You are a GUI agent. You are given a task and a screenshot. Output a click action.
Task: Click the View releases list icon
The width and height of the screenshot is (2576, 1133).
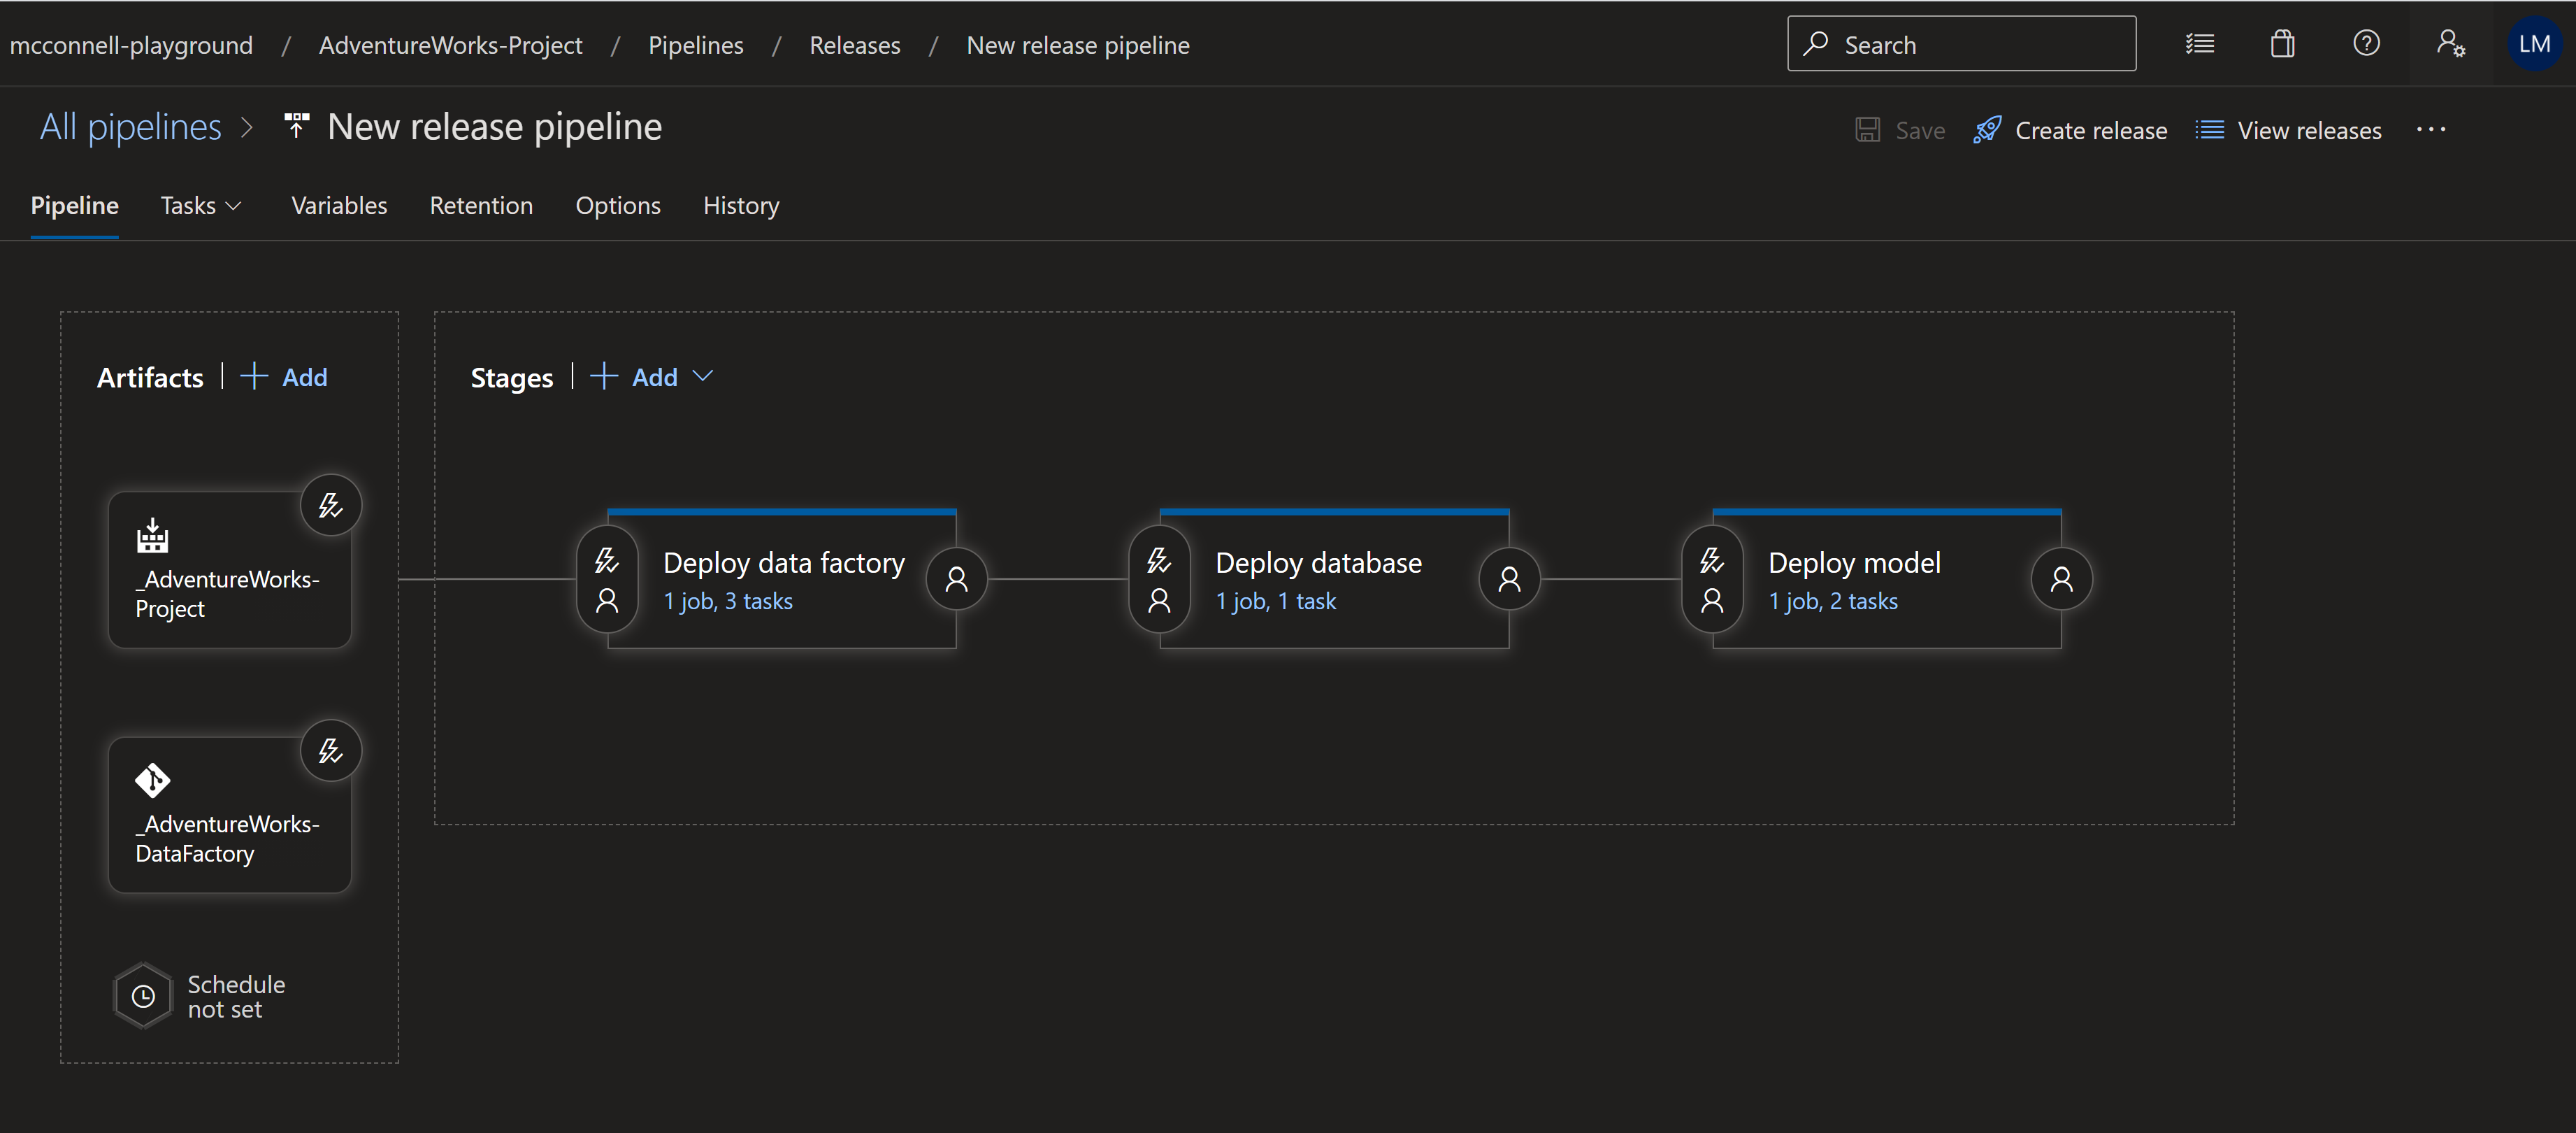(x=2209, y=130)
